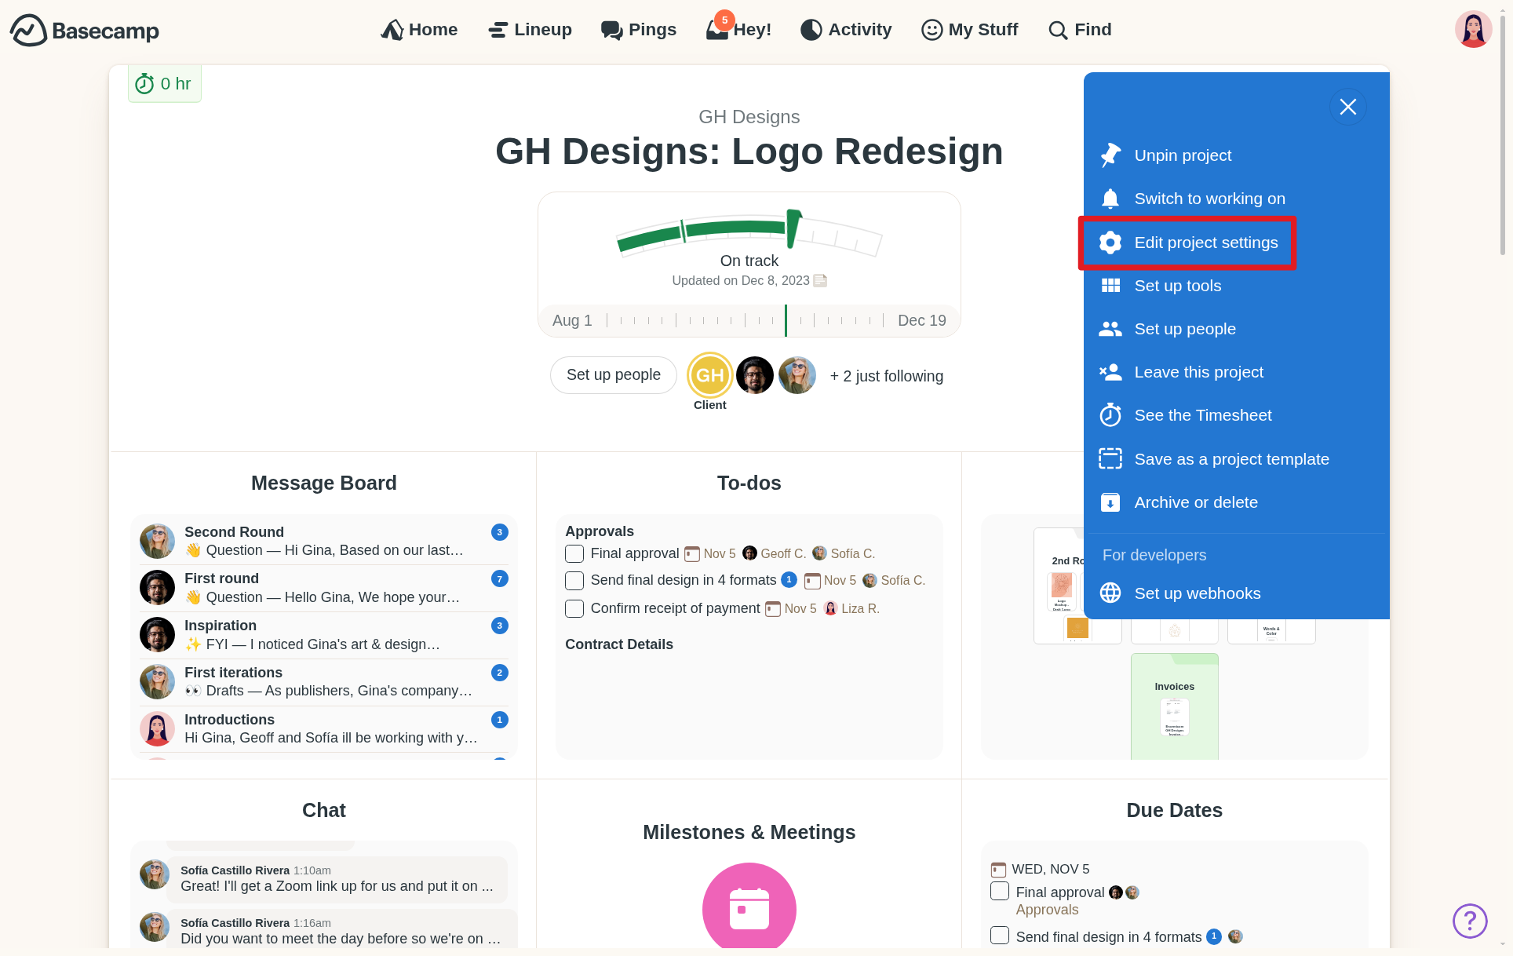Check the Final approval to-do in Approvals
The height and width of the screenshot is (956, 1513).
(574, 554)
